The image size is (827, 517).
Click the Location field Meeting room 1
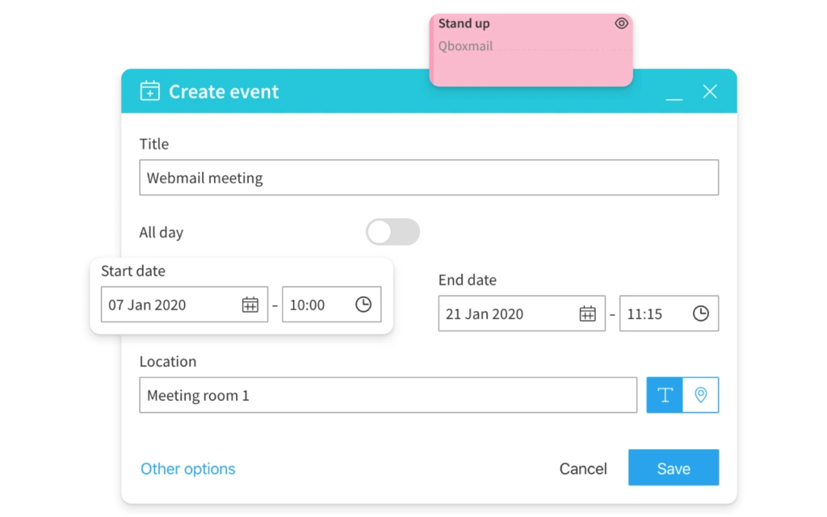(x=388, y=395)
